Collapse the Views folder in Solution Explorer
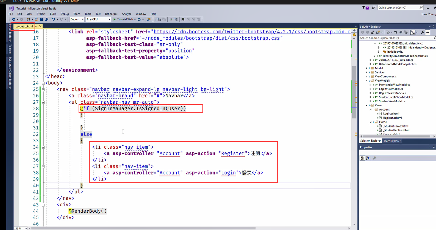Image resolution: width=436 pixels, height=230 pixels. [366, 105]
